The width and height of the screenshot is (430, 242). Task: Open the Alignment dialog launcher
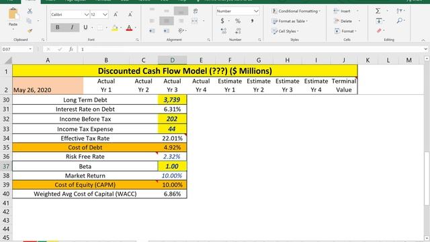point(209,40)
